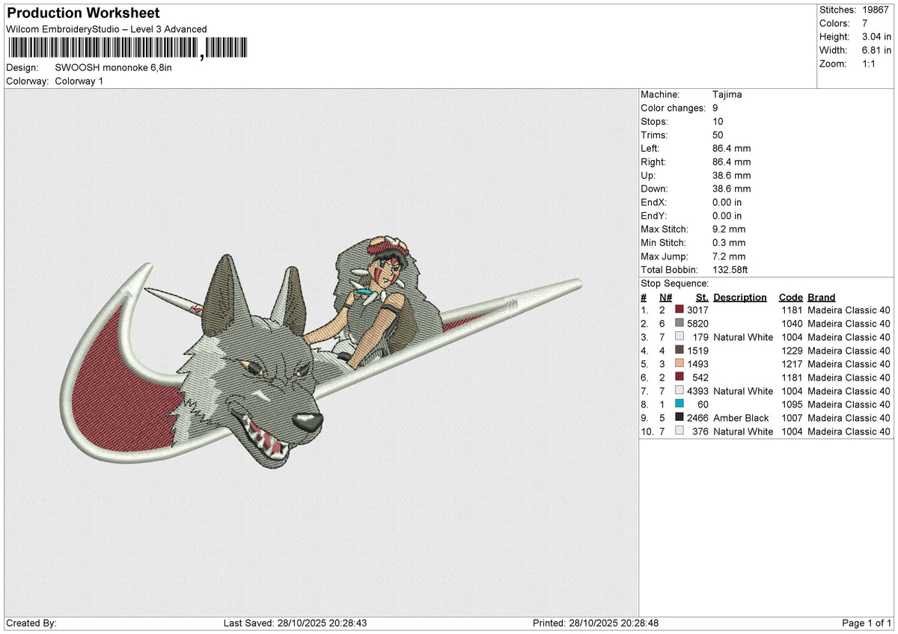Click thread code "1229"
This screenshot has width=898, height=634.
[792, 351]
